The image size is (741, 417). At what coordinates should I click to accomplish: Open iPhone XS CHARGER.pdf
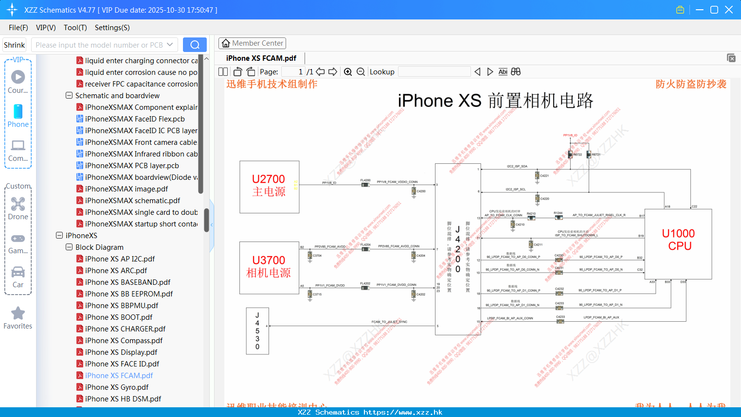125,329
